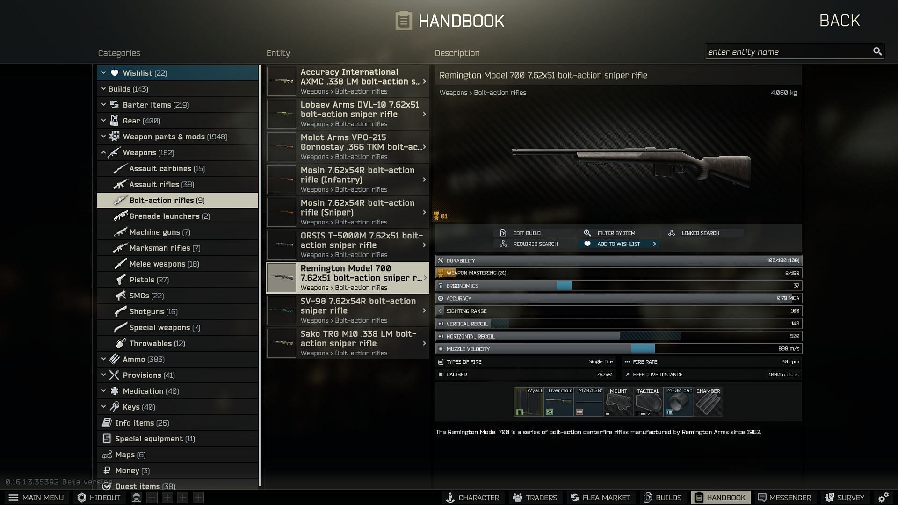Toggle the Wishlist category expander

coord(103,73)
